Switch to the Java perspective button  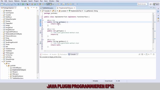pyautogui.click(x=156, y=4)
